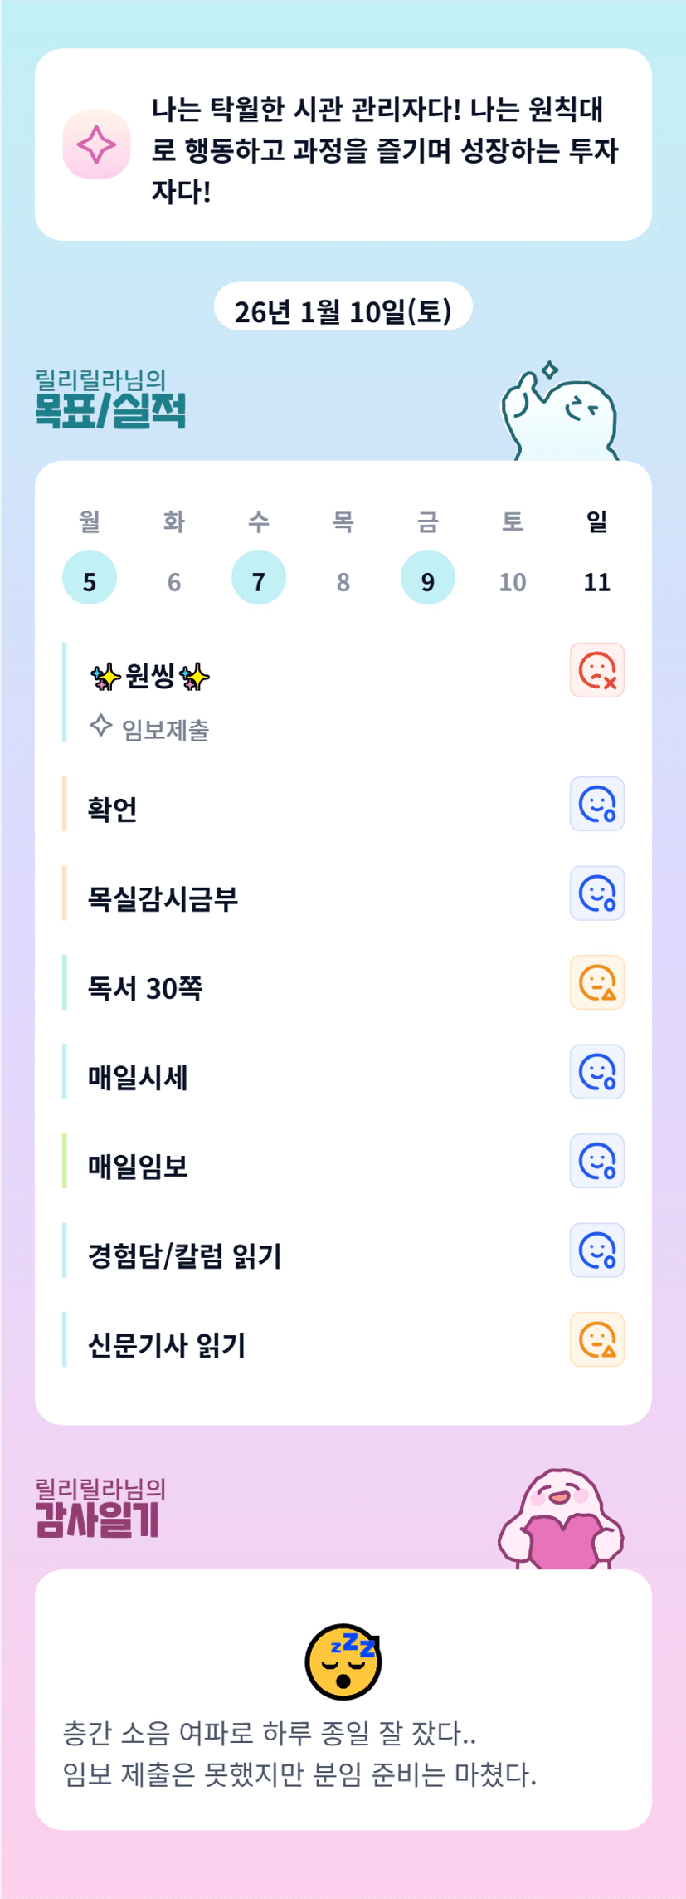Click the 독서 30쪽 goal title
Image resolution: width=686 pixels, height=1899 pixels.
click(x=145, y=988)
